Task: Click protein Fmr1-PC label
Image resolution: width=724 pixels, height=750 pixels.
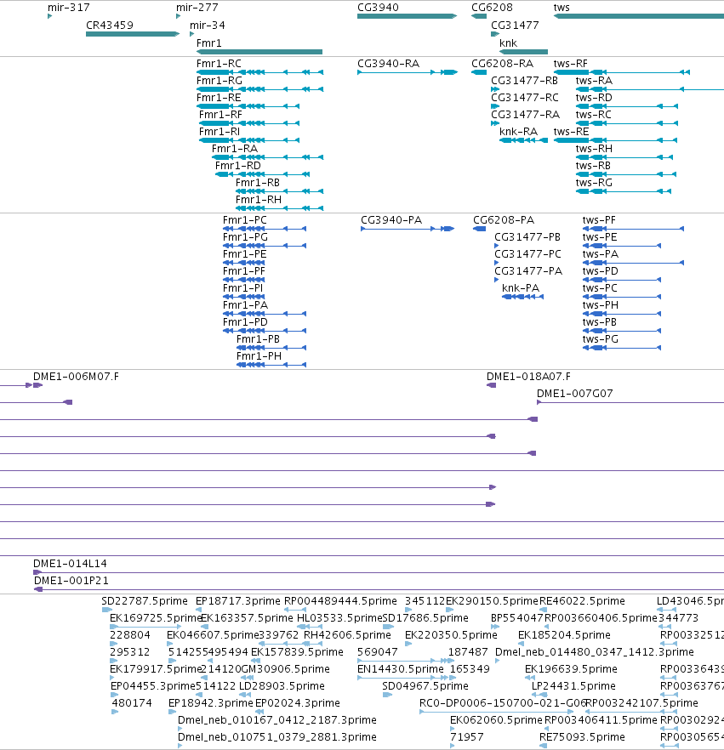Action: coord(245,220)
